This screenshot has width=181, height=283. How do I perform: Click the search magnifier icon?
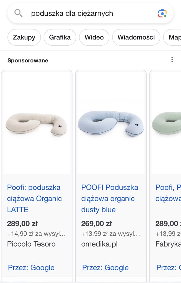tap(18, 13)
